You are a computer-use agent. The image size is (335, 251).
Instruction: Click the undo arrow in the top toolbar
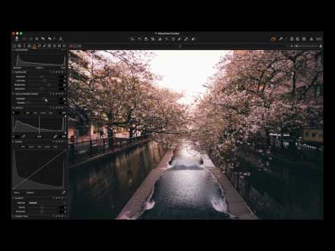click(43, 39)
